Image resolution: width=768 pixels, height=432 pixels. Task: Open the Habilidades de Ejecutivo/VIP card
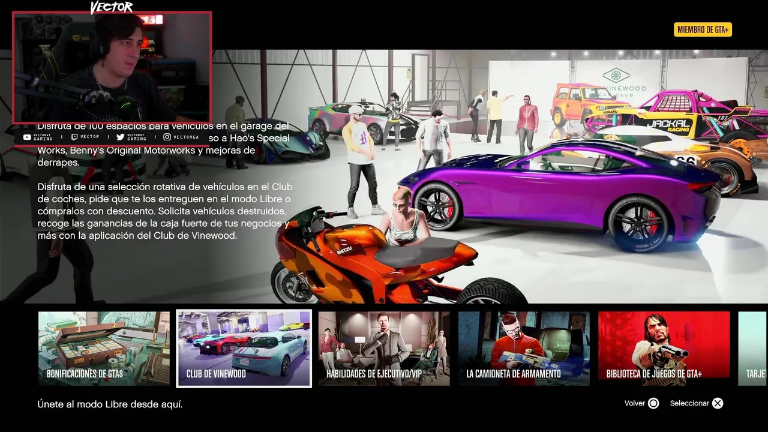click(384, 349)
